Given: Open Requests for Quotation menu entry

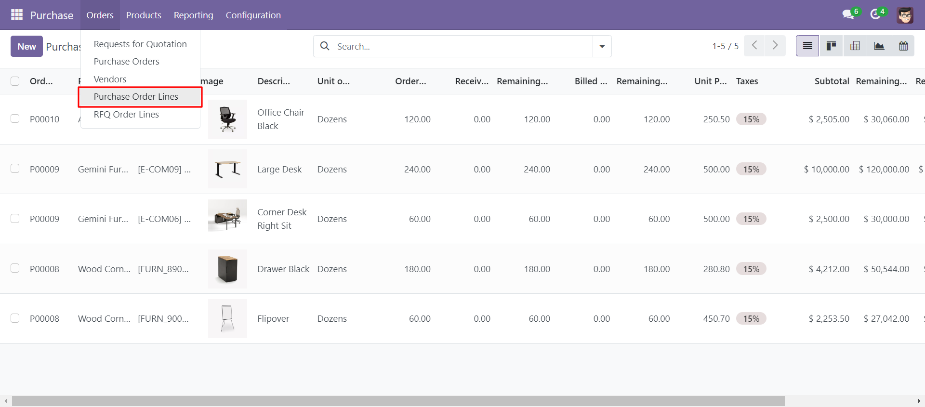Looking at the screenshot, I should pos(140,44).
